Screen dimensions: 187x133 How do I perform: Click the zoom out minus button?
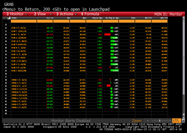coord(148,121)
